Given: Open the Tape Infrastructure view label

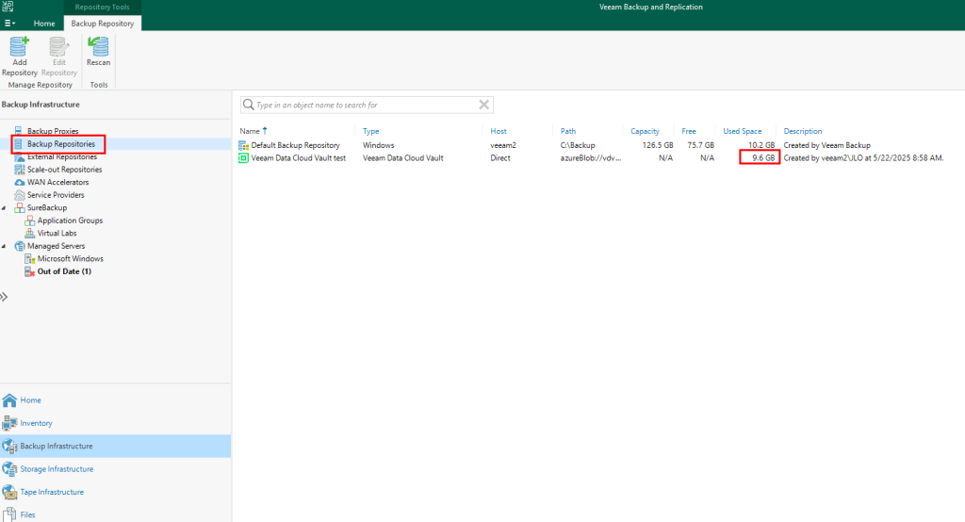Looking at the screenshot, I should point(52,492).
